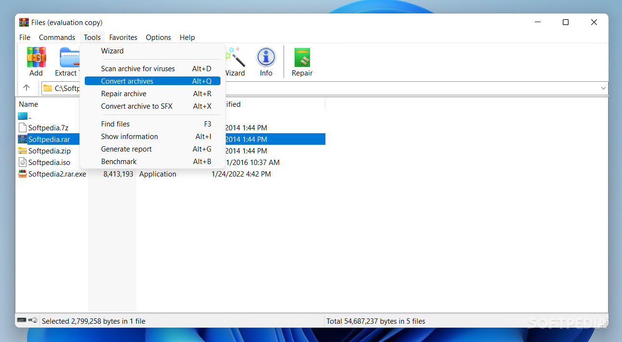Select the Softpedia2.rar.exe file name

click(57, 174)
